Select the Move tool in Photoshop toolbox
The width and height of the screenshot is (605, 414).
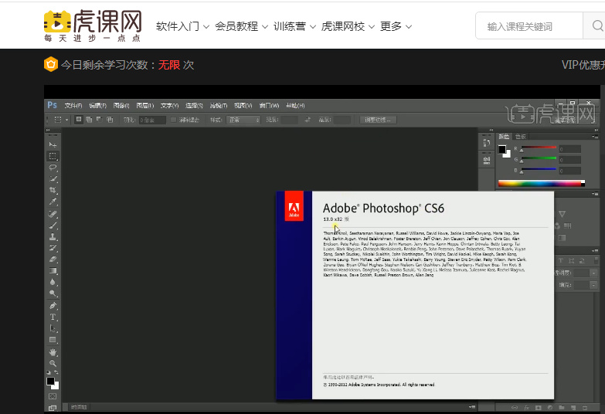pyautogui.click(x=53, y=144)
